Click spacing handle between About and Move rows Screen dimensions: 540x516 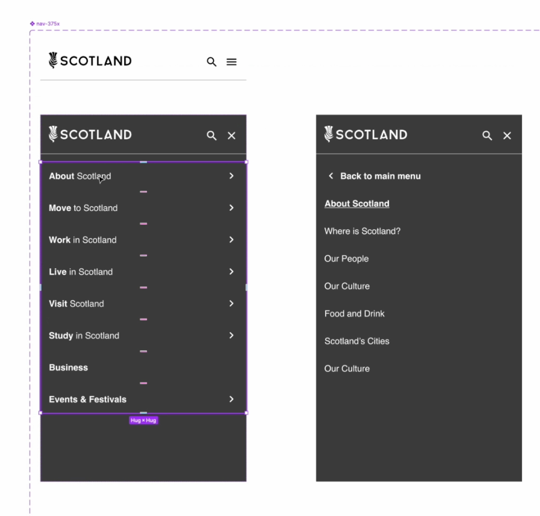coord(143,192)
